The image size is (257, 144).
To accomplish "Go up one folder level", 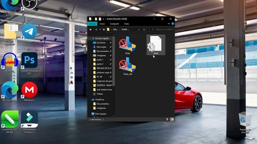I will [104, 30].
